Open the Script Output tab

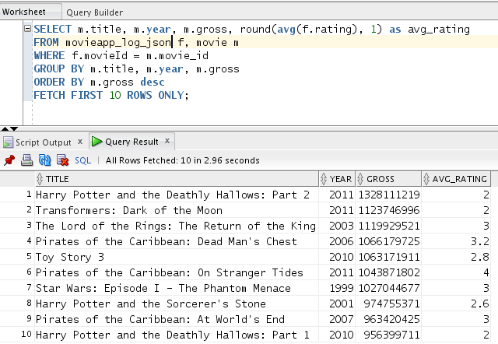pos(44,142)
